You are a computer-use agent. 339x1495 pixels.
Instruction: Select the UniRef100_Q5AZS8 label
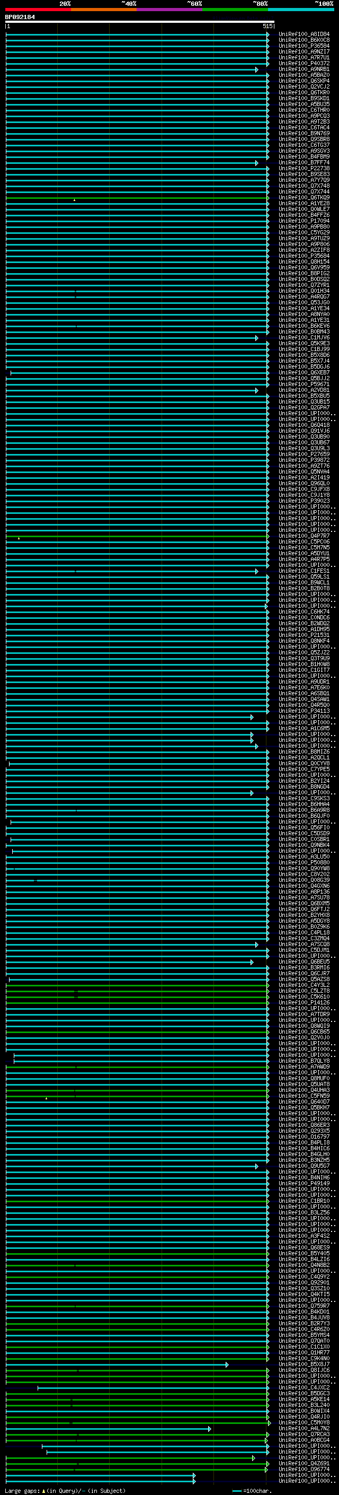304,979
